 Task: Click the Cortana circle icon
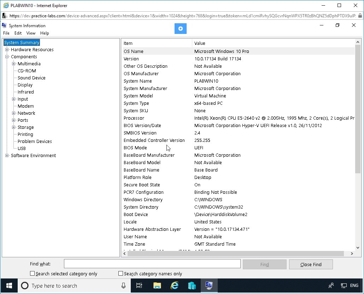point(25,286)
